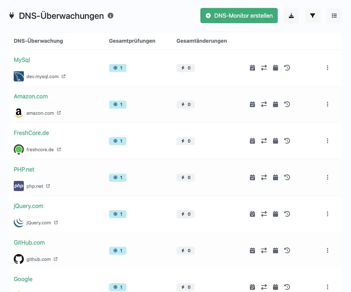This screenshot has width=351, height=292.
Task: Click swap arrows icon in FreshCore.de row
Action: (x=264, y=141)
